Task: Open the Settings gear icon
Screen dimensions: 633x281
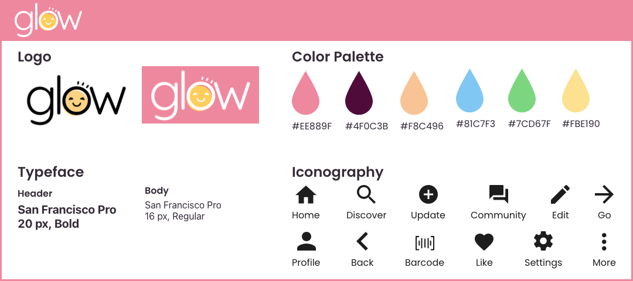Action: [x=543, y=242]
